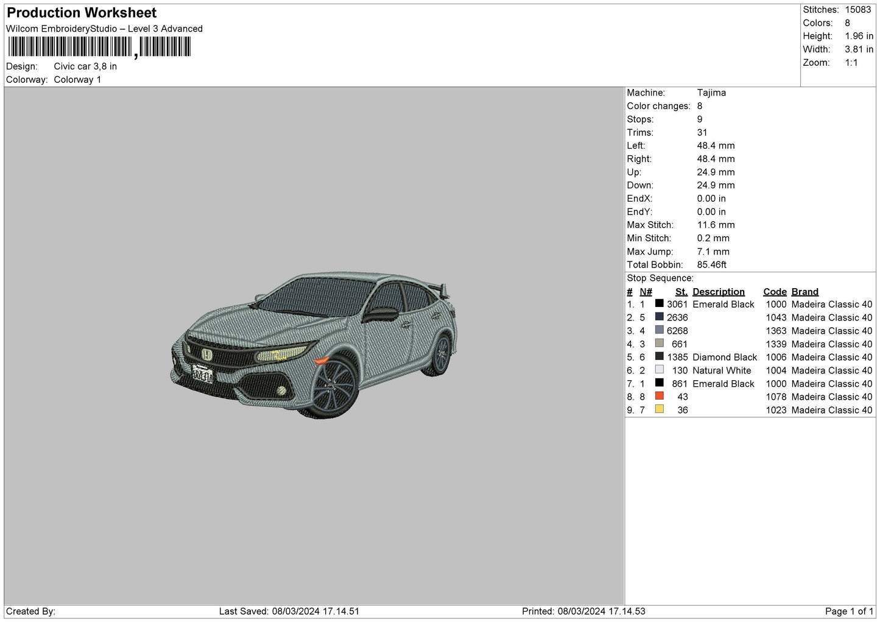Viewport: 880px width, 622px height.
Task: Click the 'Brand' column header
Action: [x=805, y=292]
